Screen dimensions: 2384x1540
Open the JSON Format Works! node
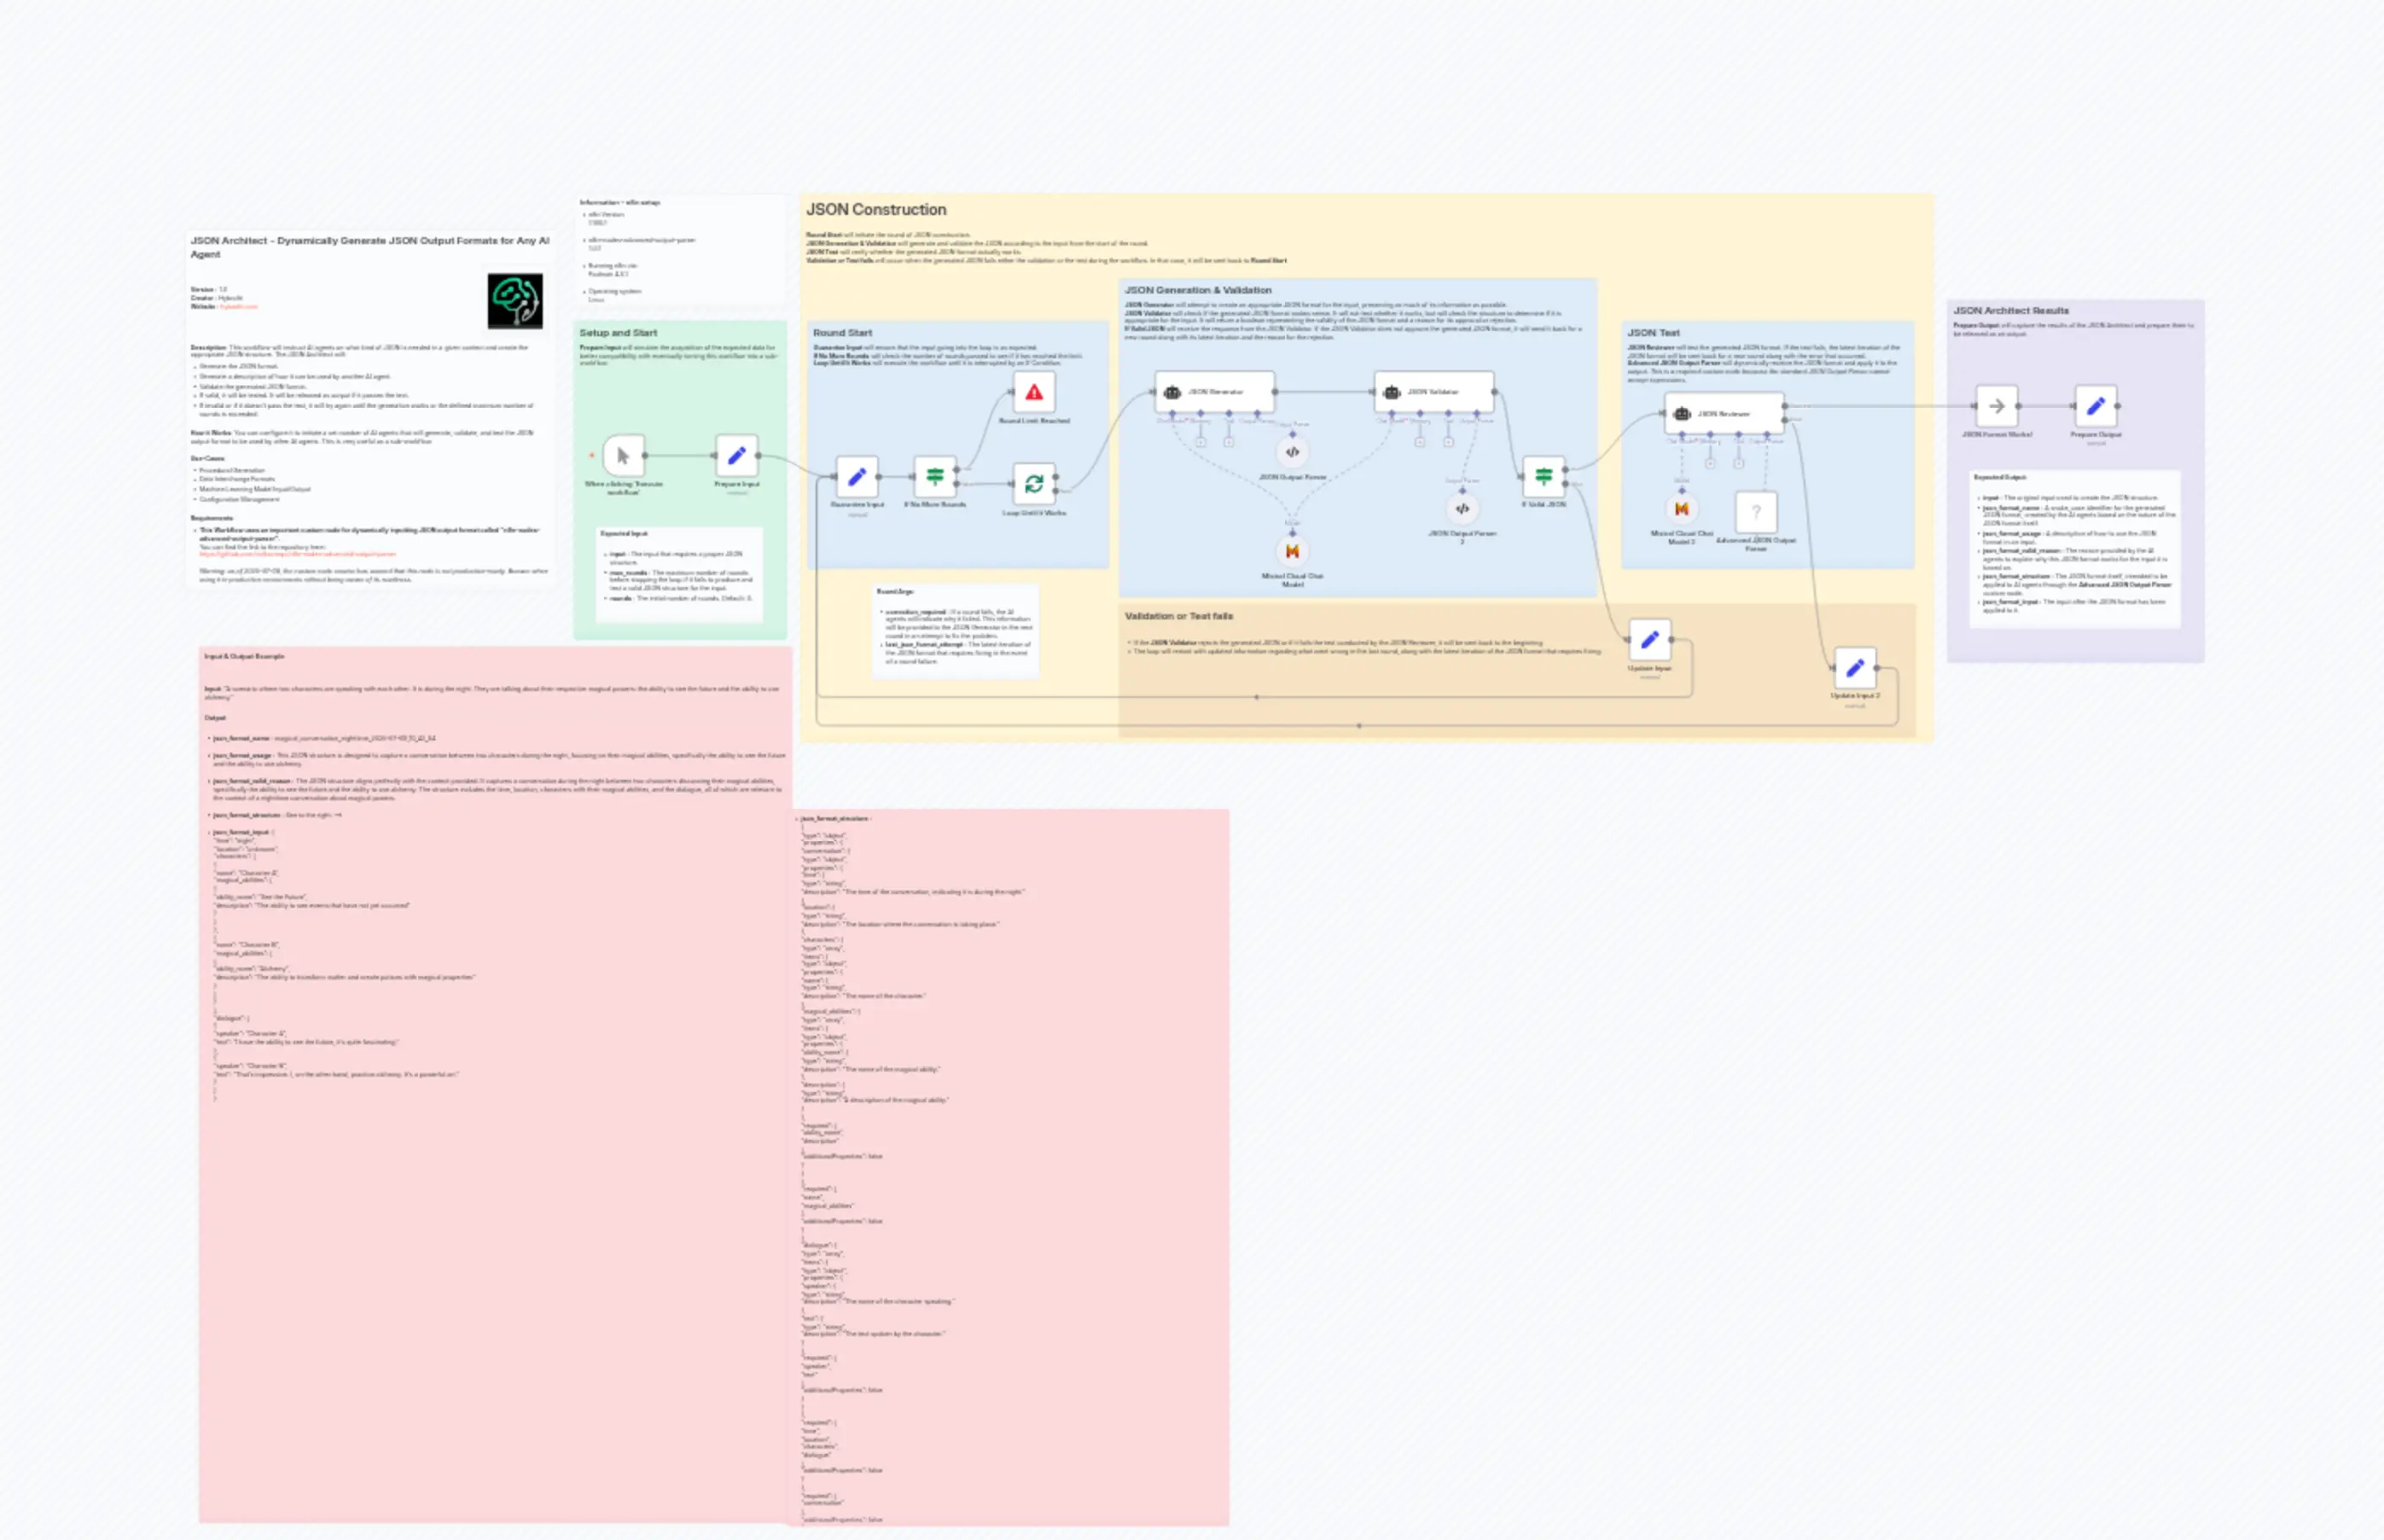tap(1995, 408)
